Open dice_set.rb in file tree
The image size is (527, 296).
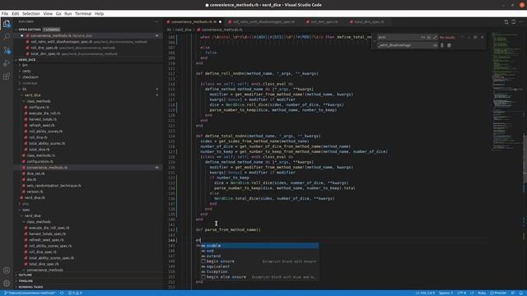pyautogui.click(x=35, y=173)
